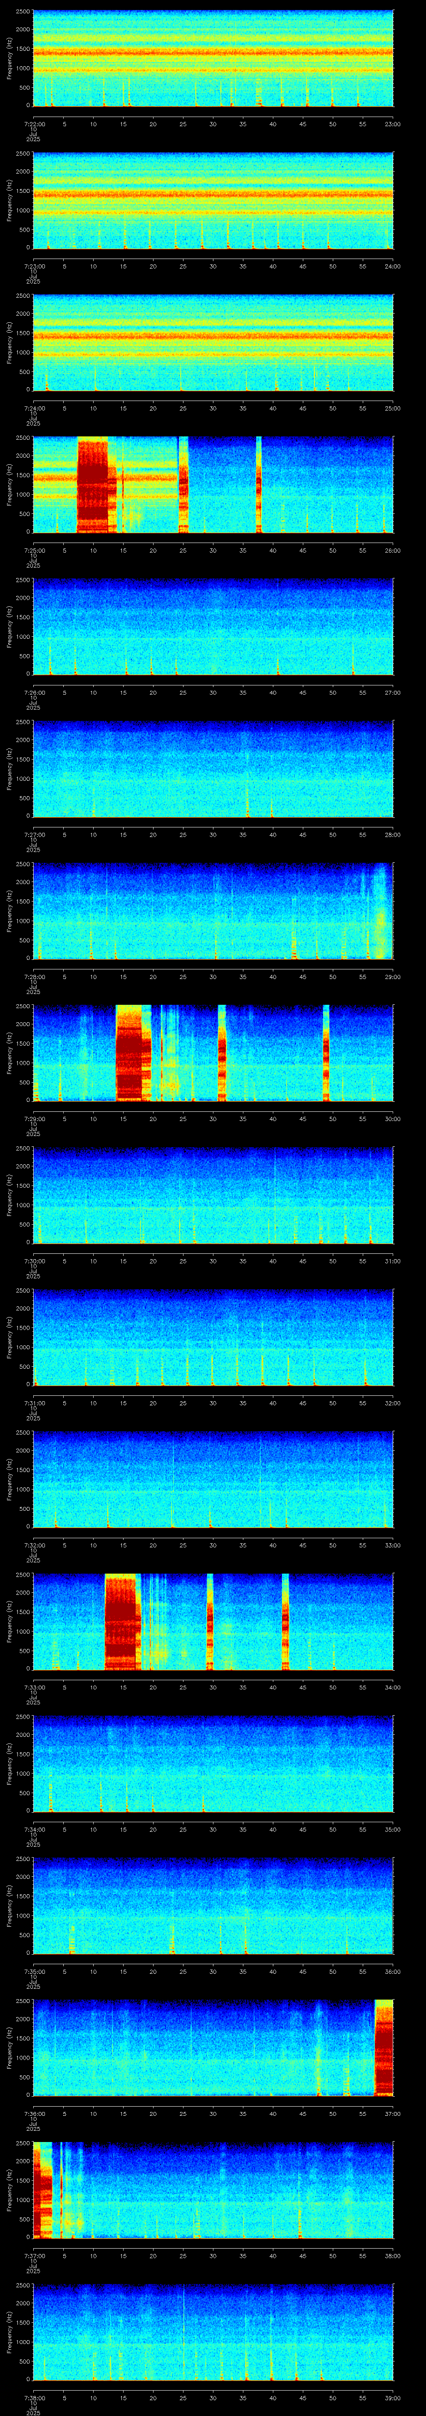Open the spectrogram panel starting at 7:28:00

point(213,911)
